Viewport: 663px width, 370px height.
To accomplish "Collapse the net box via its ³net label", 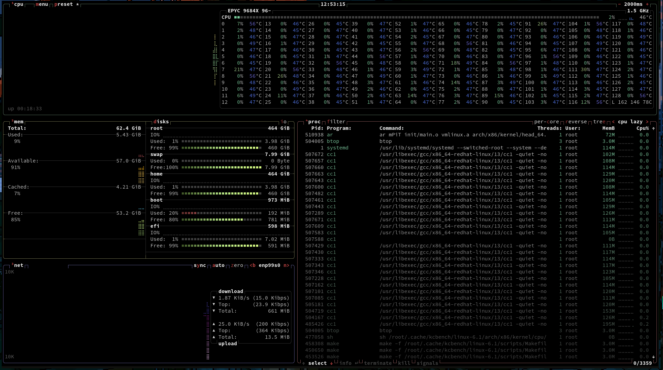I will 17,265.
